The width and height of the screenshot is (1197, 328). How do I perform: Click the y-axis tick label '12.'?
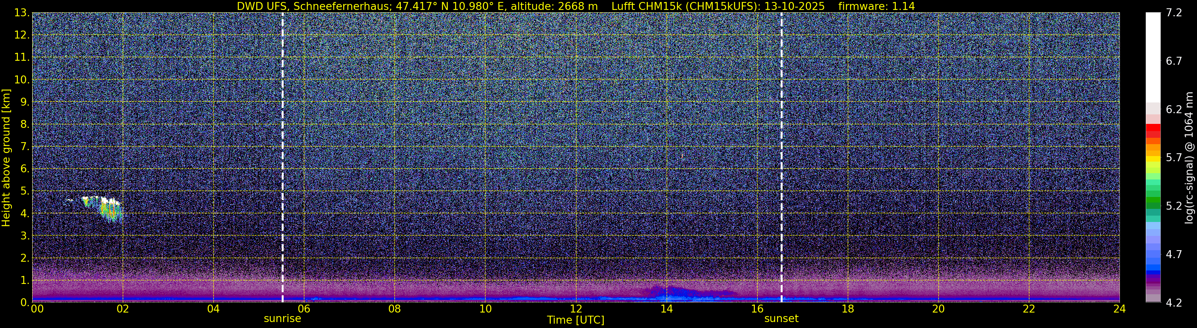[x=21, y=35]
